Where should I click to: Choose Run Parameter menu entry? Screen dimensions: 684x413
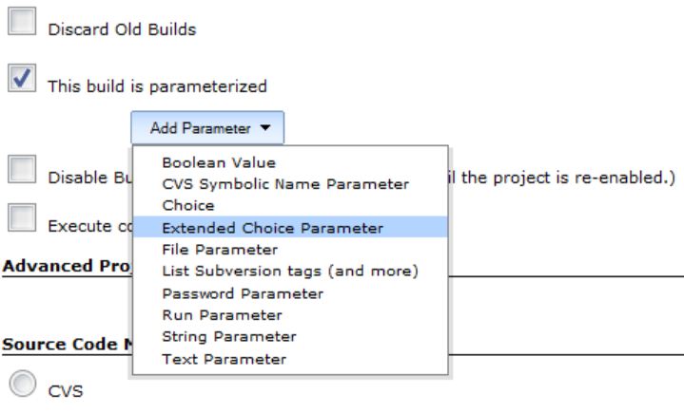pyautogui.click(x=222, y=315)
